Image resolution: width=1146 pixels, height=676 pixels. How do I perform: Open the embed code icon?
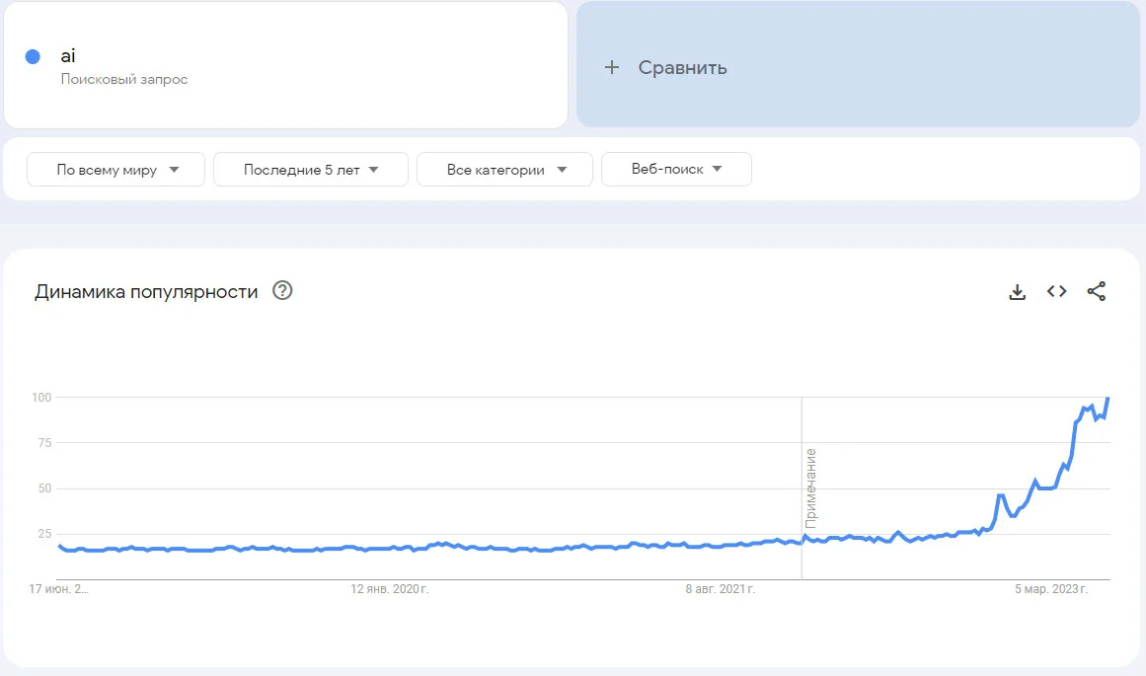pyautogui.click(x=1056, y=291)
